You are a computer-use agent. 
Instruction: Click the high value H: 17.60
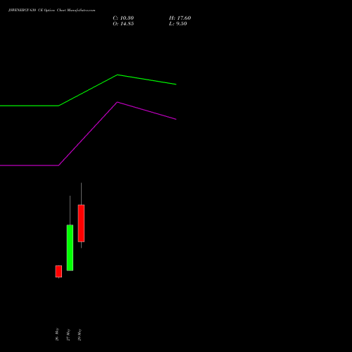[180, 18]
